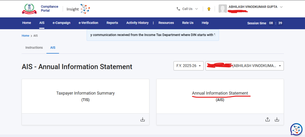The height and width of the screenshot is (137, 305).
Task: Open the chatbot assistant icon
Action: tap(296, 129)
